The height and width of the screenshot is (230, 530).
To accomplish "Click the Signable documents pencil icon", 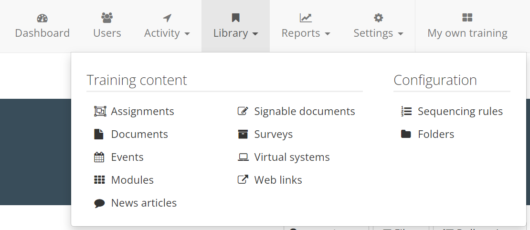I will (243, 112).
